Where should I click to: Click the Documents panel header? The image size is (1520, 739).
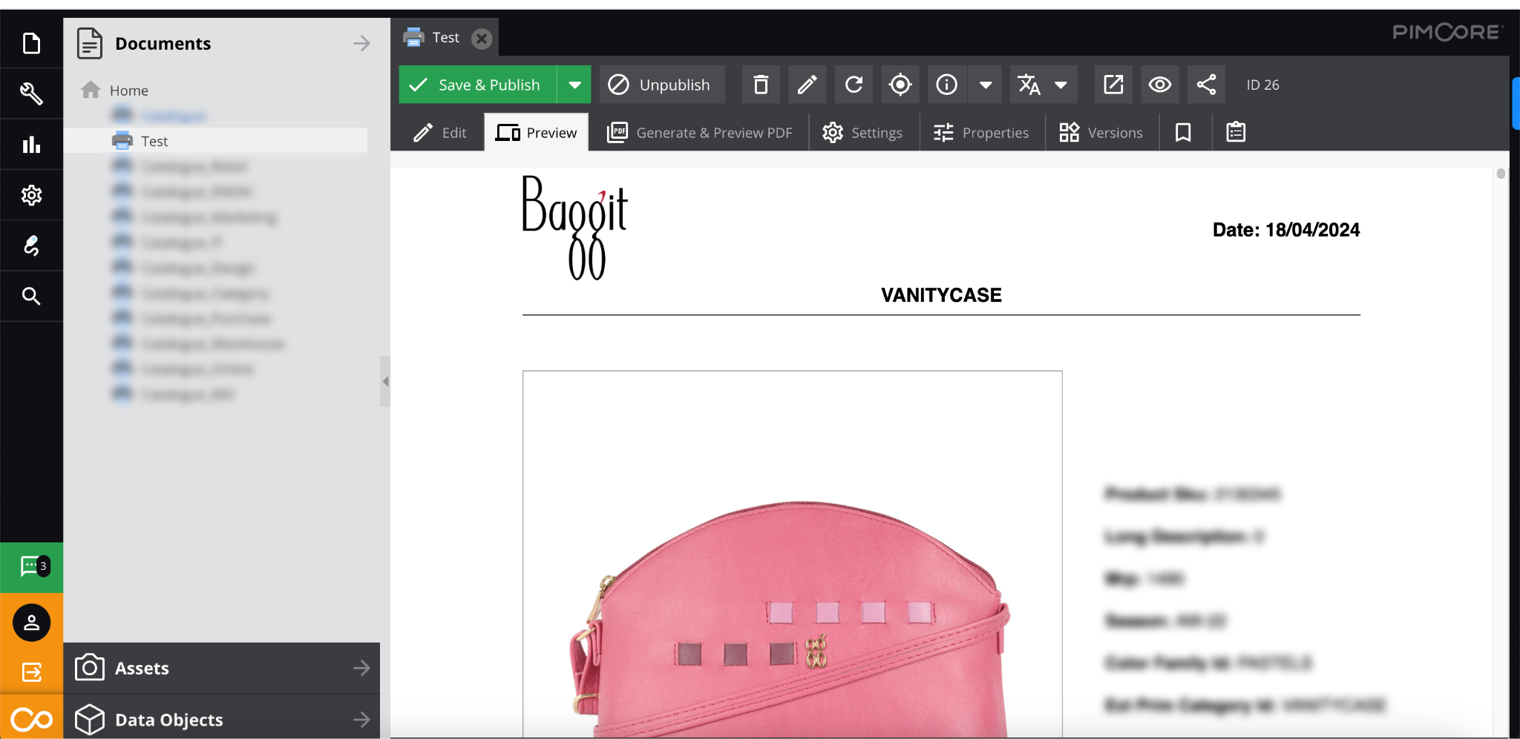point(222,44)
